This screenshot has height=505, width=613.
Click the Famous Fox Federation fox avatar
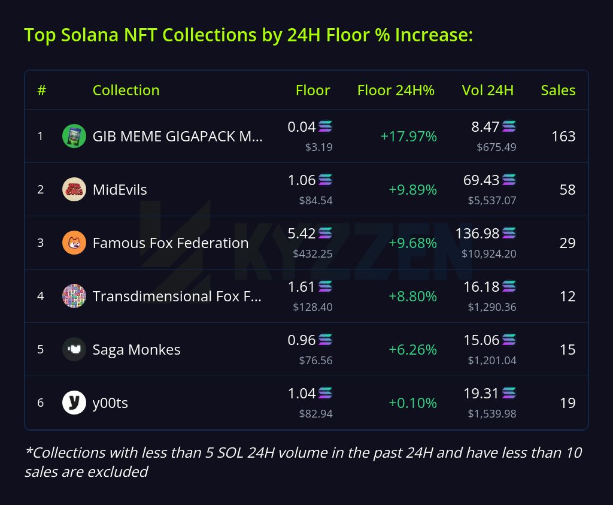[74, 243]
